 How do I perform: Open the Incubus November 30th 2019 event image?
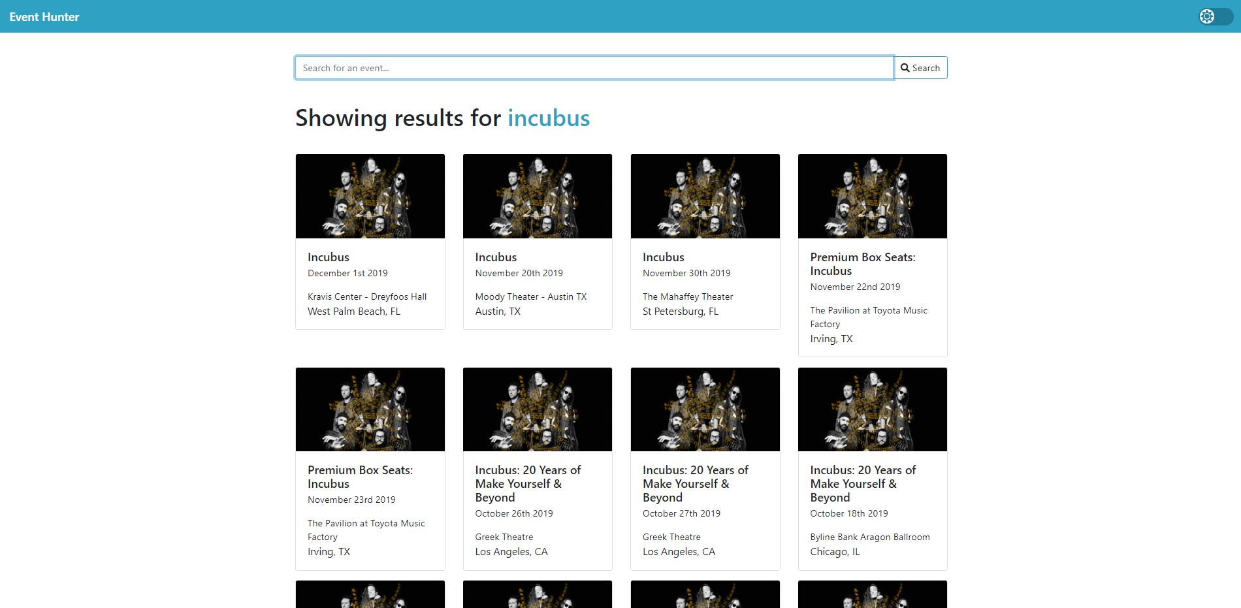(x=705, y=196)
